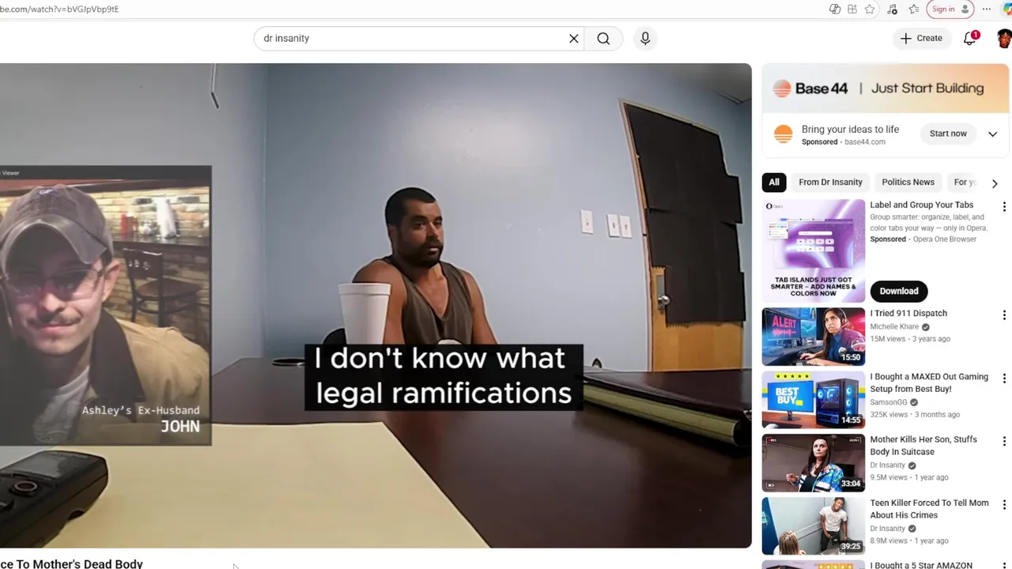The height and width of the screenshot is (569, 1012).
Task: Click the base44.com sponsored text
Action: (865, 142)
